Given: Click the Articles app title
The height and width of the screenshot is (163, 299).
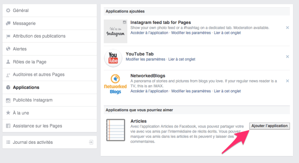Looking at the screenshot, I should pos(138,121).
